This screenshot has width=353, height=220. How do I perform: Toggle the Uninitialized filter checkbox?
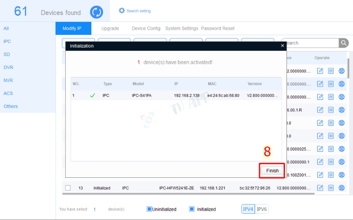pyautogui.click(x=149, y=209)
